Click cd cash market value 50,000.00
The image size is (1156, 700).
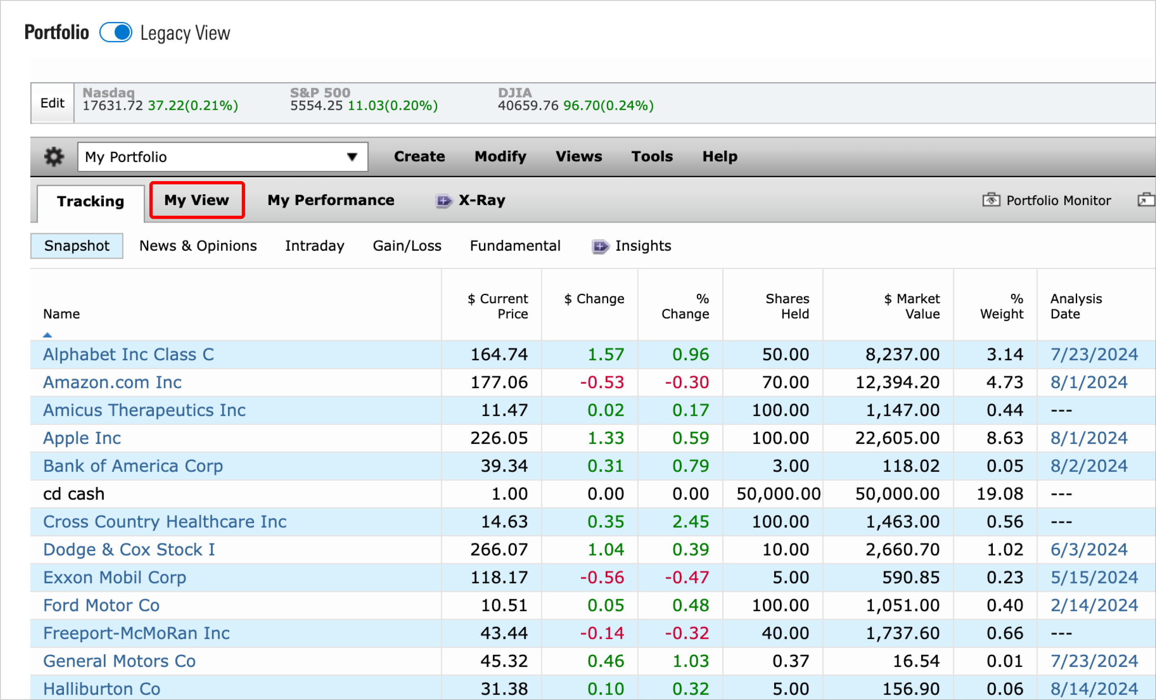click(897, 494)
